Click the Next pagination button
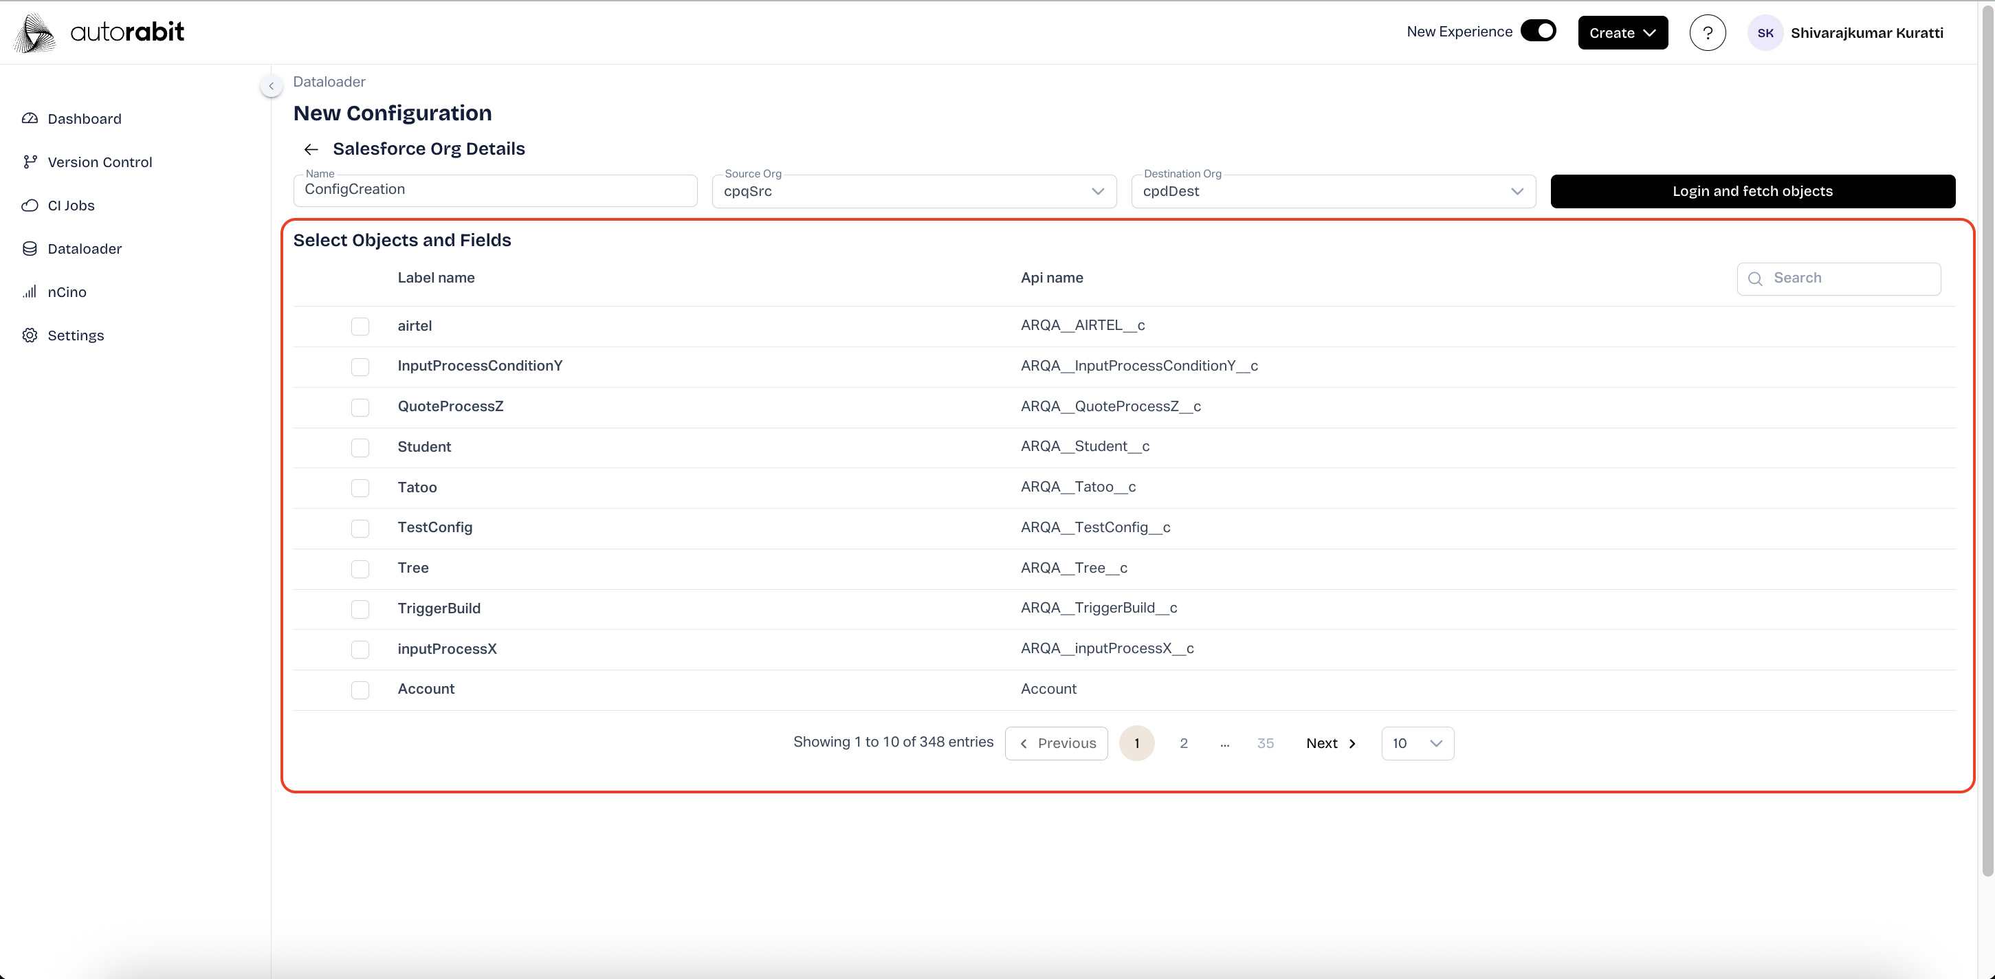 pos(1330,744)
